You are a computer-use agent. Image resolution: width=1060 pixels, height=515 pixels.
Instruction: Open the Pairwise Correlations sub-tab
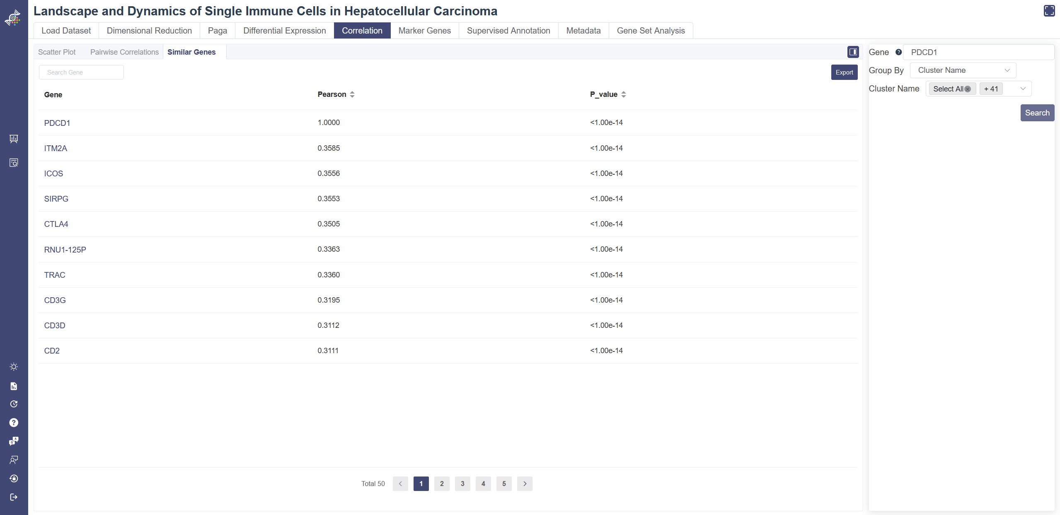(x=124, y=52)
